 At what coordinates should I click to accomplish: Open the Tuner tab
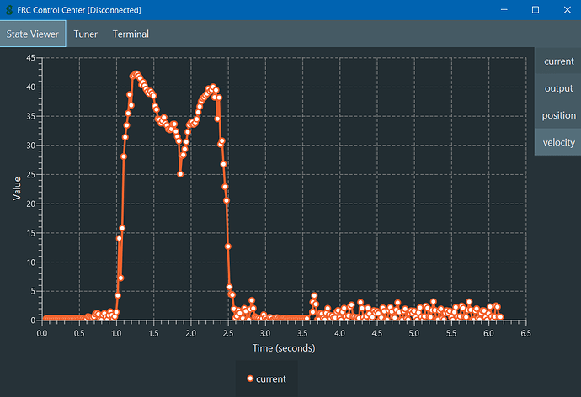coord(85,34)
